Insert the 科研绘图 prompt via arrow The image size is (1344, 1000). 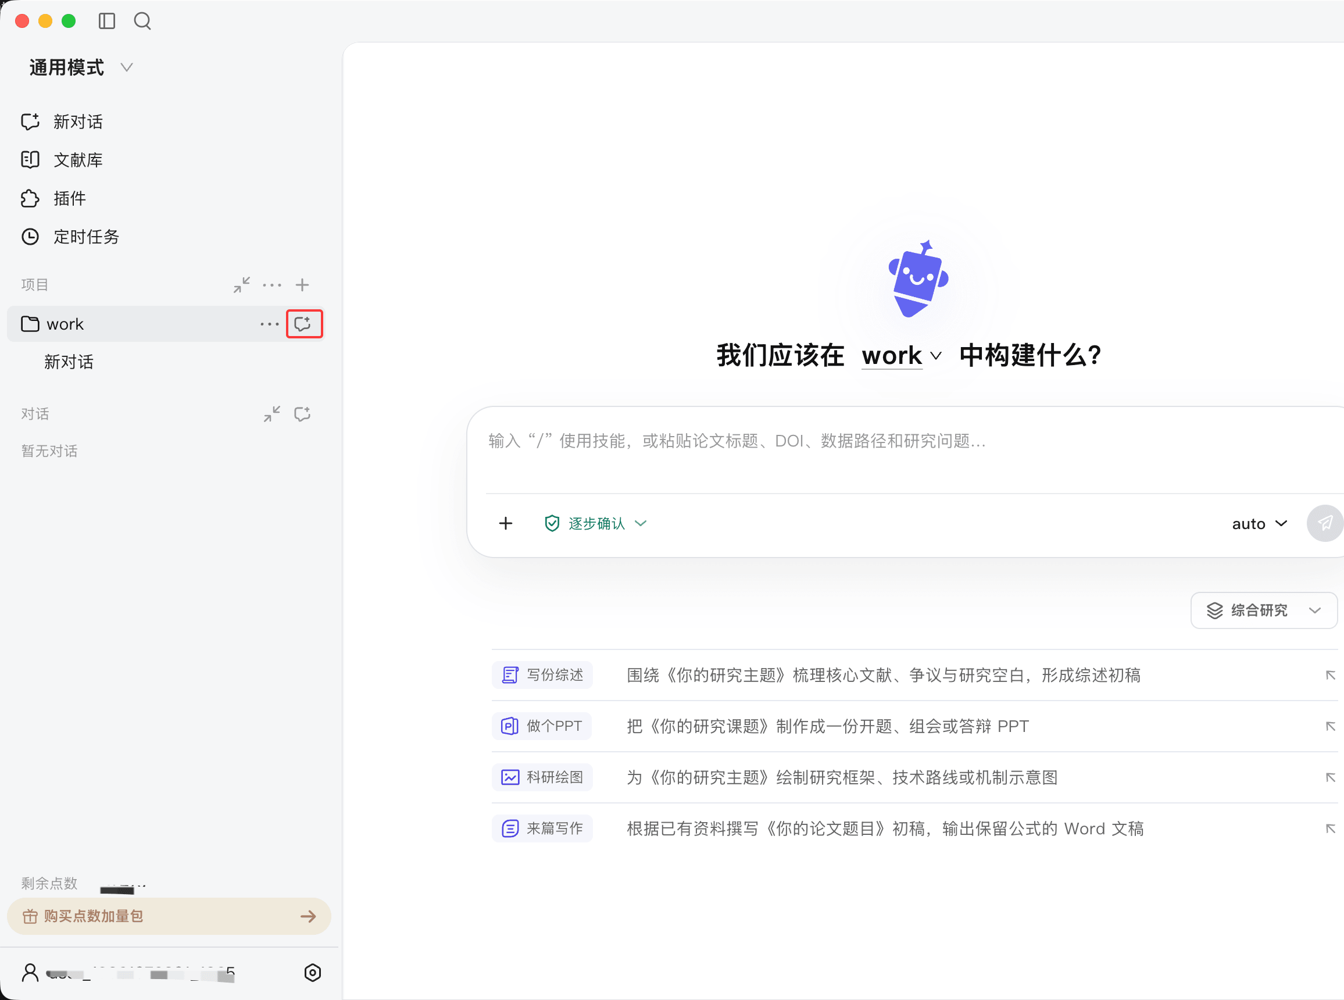point(1330,777)
